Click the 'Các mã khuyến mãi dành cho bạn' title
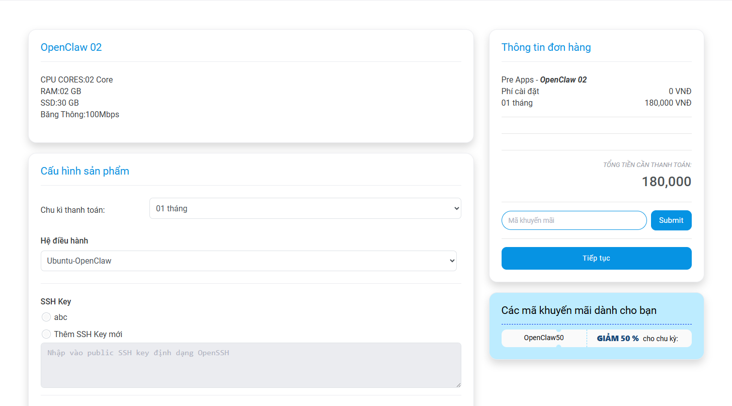The image size is (732, 406). click(x=579, y=310)
